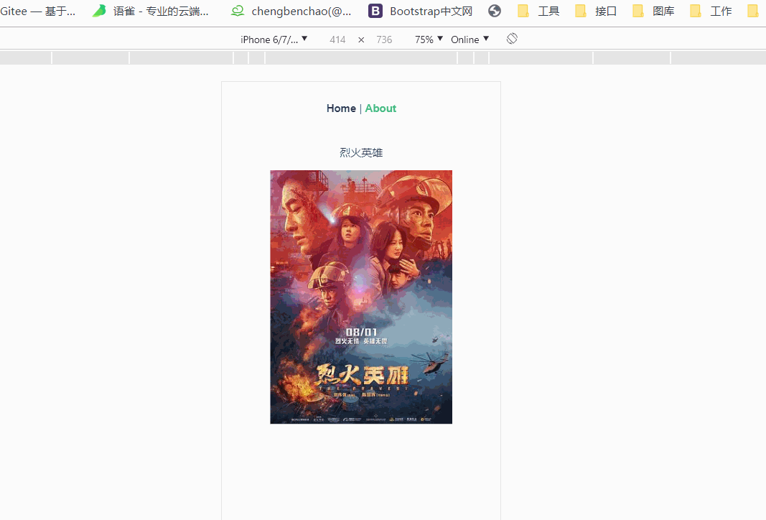Viewport: 766px width, 520px height.
Task: Click the folder icon beside 工具
Action: pyautogui.click(x=523, y=11)
